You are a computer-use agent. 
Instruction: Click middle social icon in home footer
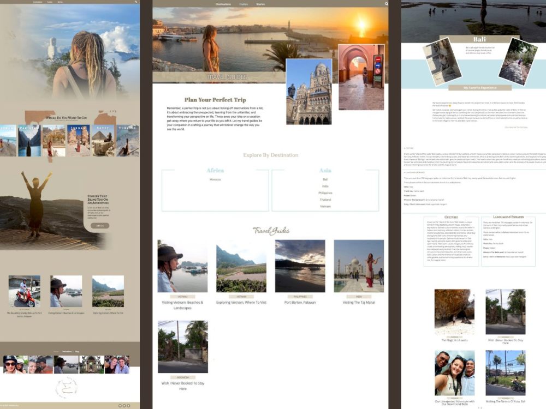coord(124,406)
